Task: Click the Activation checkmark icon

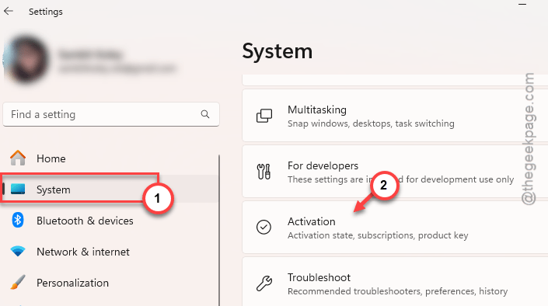Action: coord(264,227)
